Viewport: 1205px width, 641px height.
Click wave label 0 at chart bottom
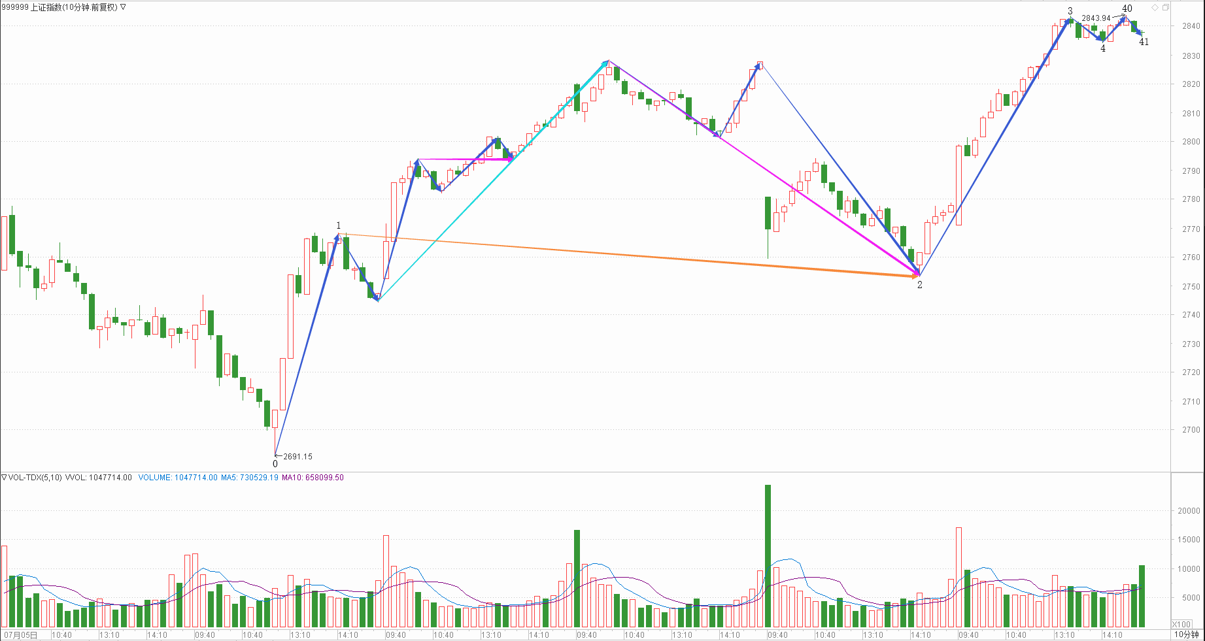click(x=275, y=464)
